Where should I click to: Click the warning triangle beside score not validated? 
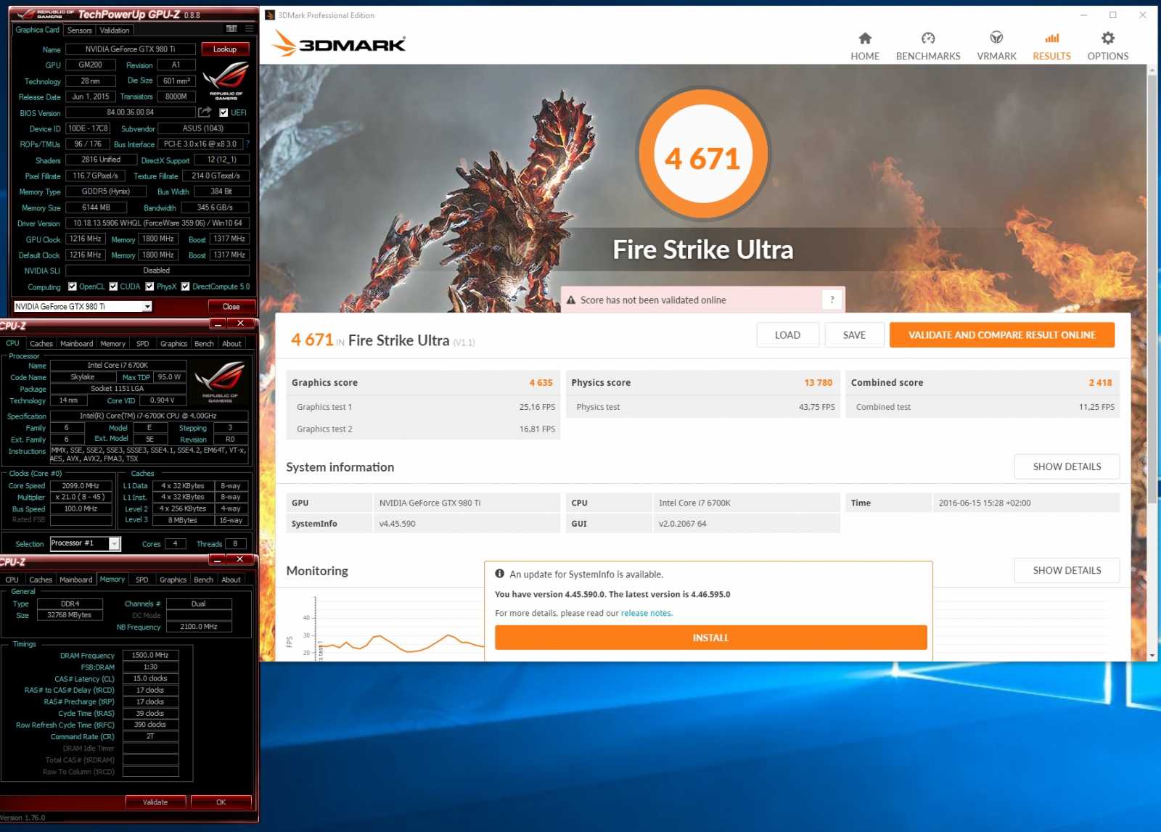[571, 300]
